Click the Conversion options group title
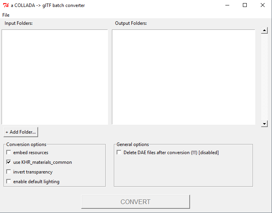The image size is (272, 213). pyautogui.click(x=26, y=144)
